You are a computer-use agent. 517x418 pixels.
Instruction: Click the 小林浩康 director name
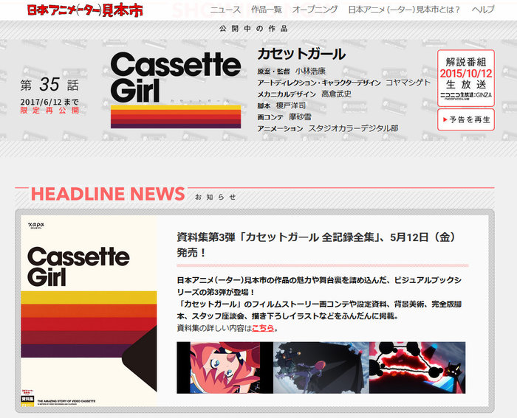(x=310, y=71)
